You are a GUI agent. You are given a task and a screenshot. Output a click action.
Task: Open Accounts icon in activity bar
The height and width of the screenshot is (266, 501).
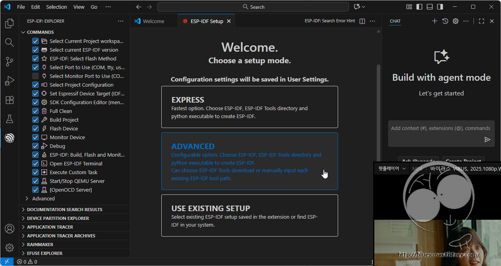click(9, 228)
